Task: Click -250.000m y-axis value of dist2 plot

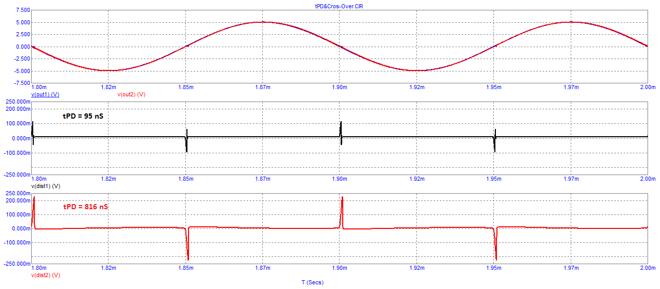Action: [16, 264]
